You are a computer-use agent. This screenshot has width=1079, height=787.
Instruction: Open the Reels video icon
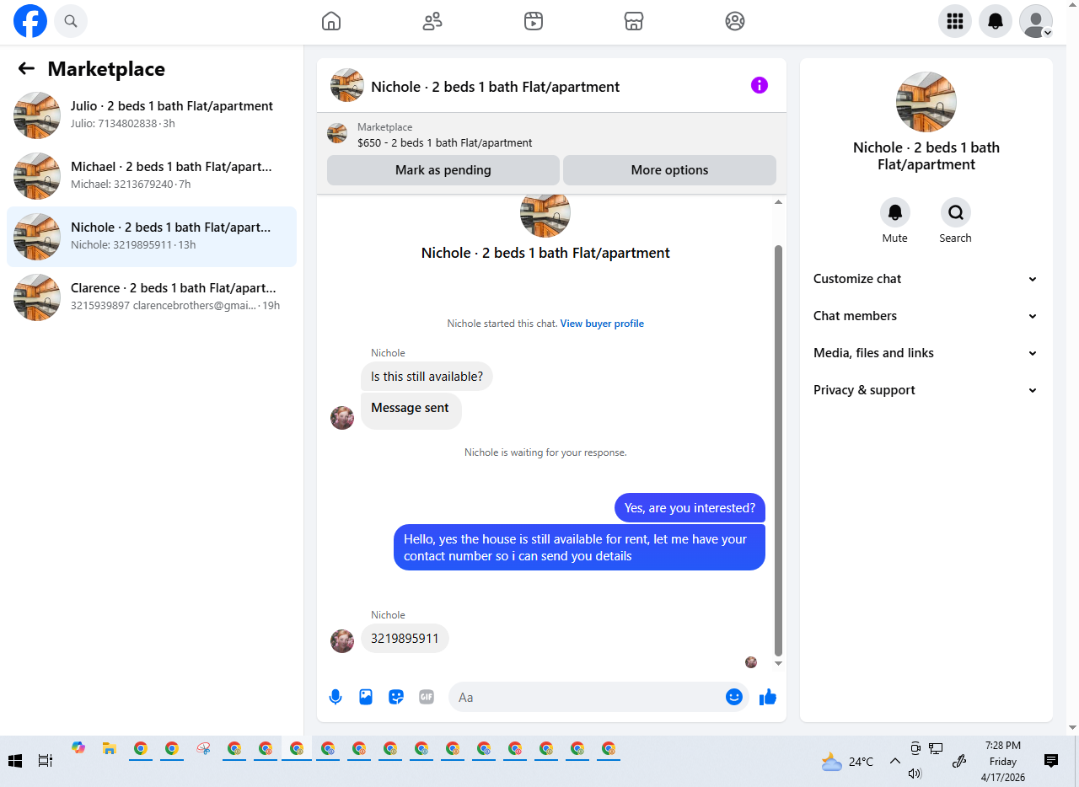click(x=533, y=21)
